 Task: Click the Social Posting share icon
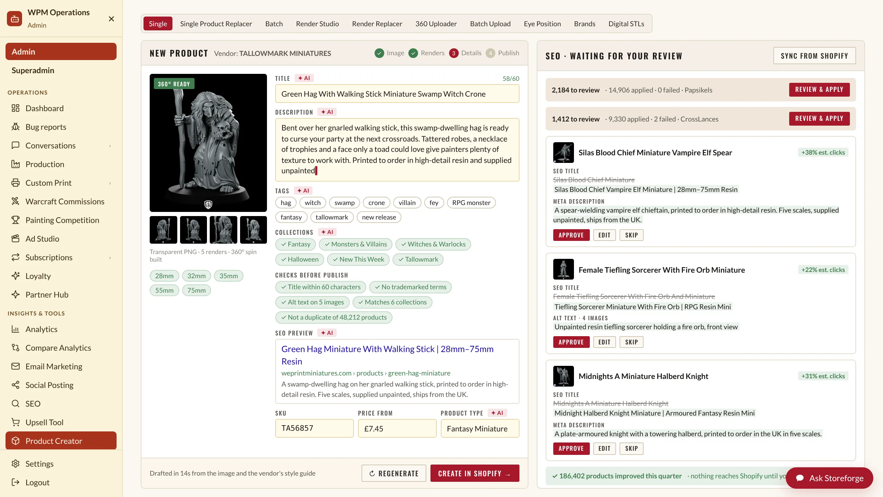click(16, 385)
